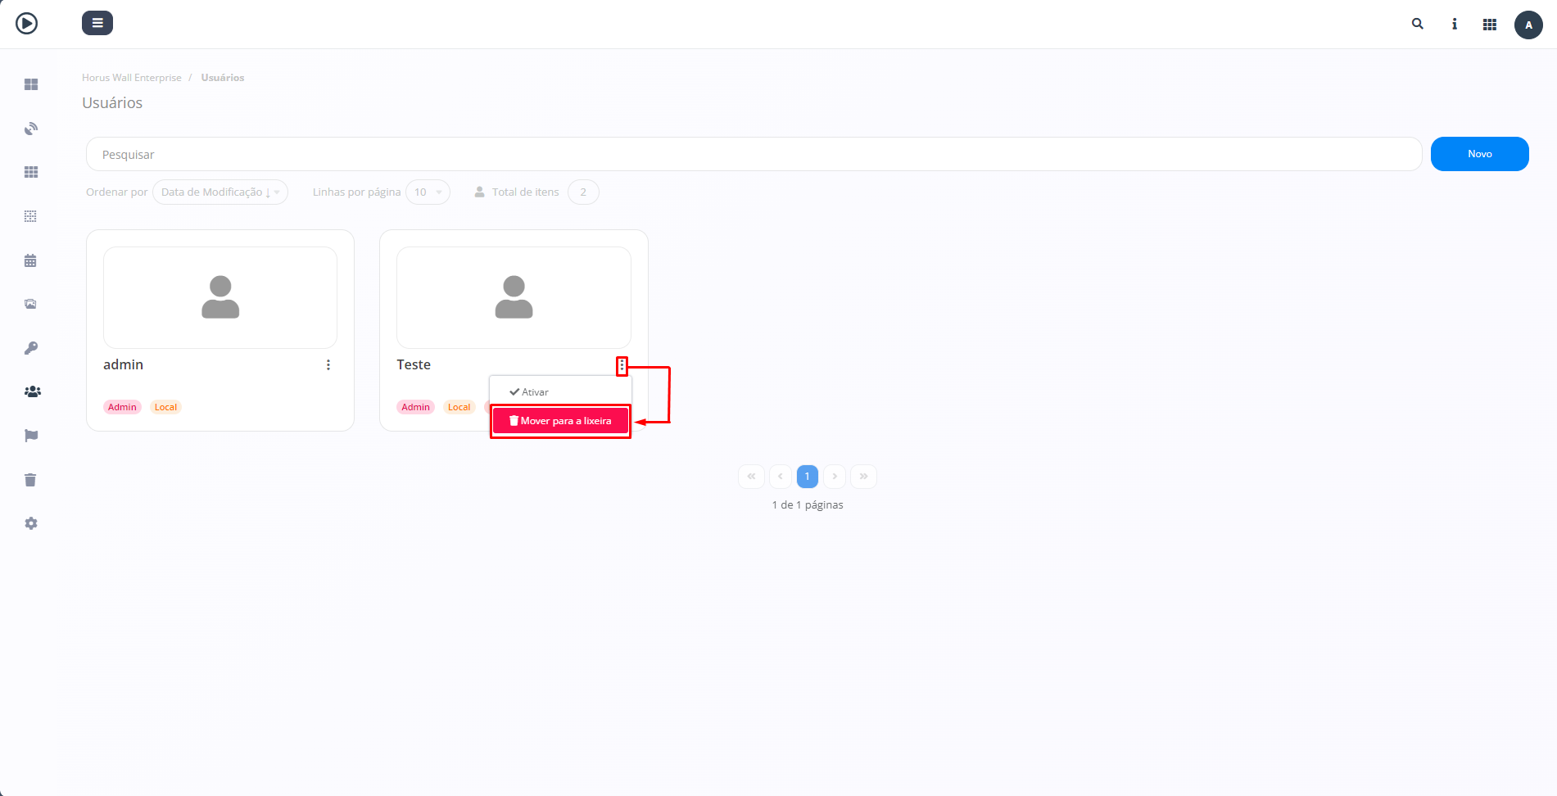
Task: Open the users group sidebar icon
Action: coord(32,392)
